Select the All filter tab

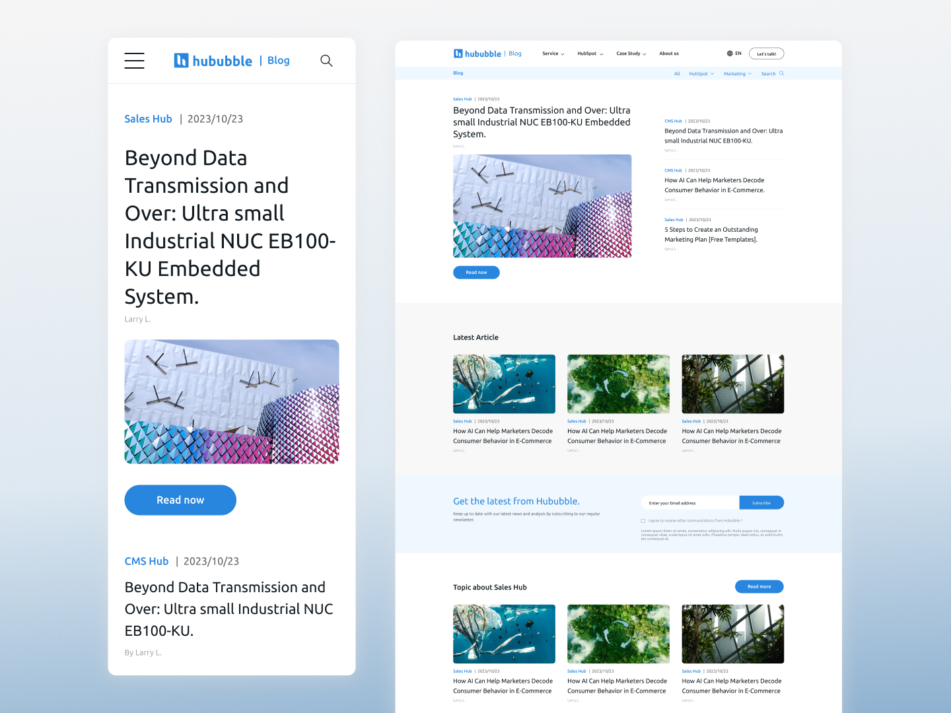(677, 74)
